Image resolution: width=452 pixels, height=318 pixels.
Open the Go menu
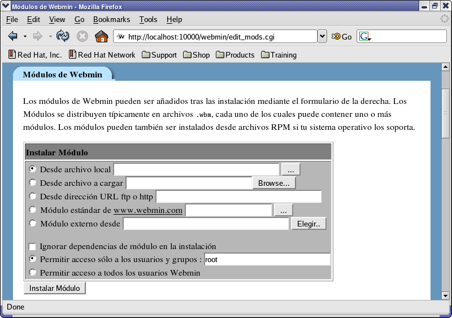coord(79,19)
